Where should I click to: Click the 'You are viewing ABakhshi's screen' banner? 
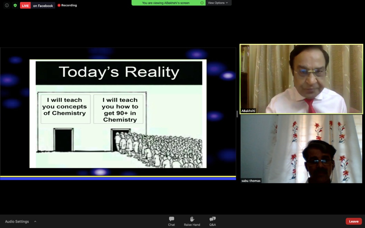click(168, 3)
